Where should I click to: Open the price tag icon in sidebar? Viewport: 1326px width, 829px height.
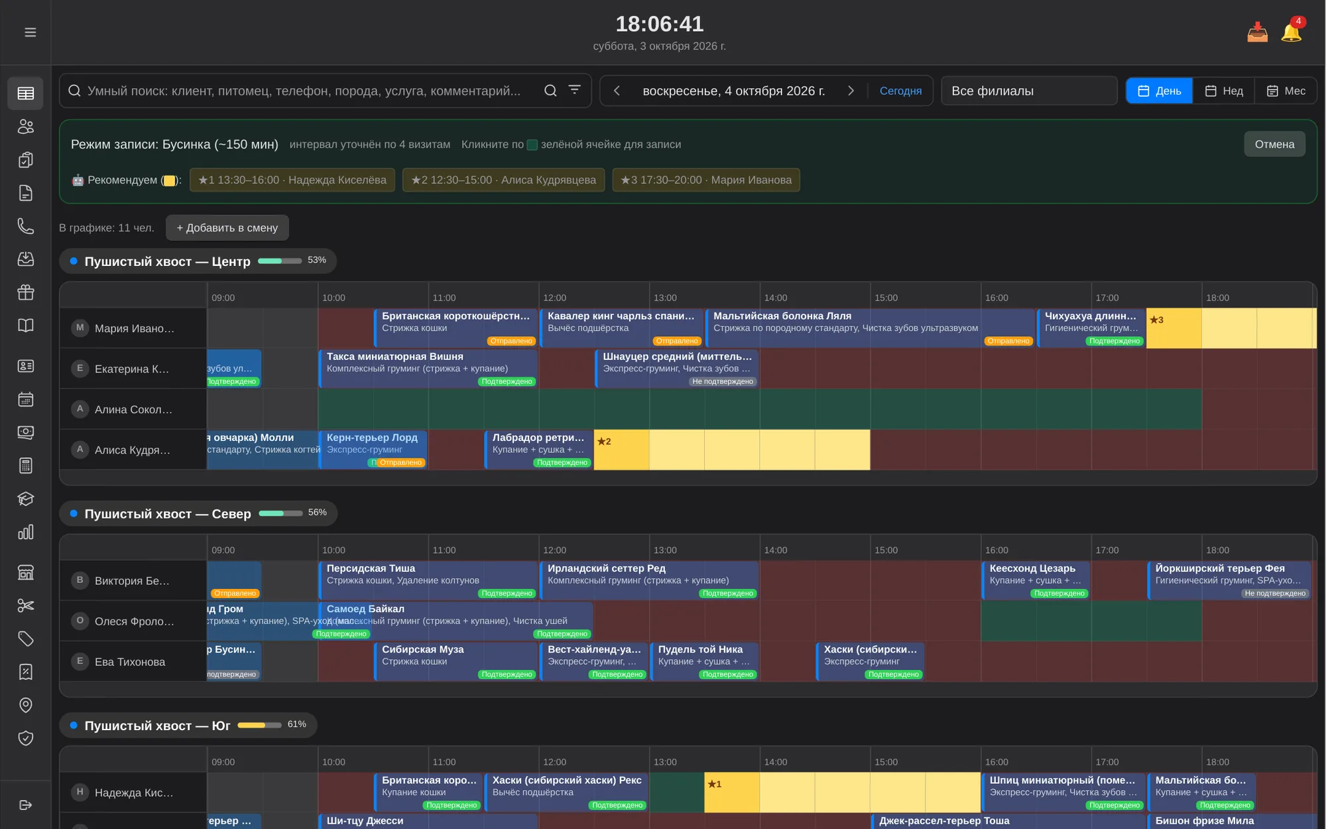coord(26,639)
